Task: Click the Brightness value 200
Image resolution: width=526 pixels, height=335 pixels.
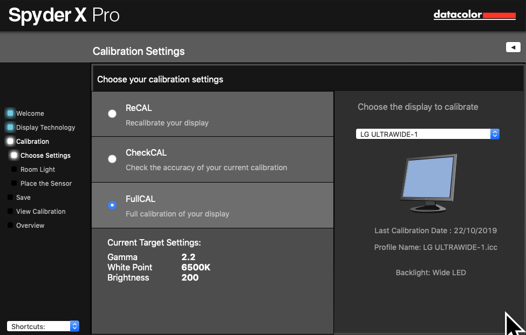Action: [x=190, y=278]
